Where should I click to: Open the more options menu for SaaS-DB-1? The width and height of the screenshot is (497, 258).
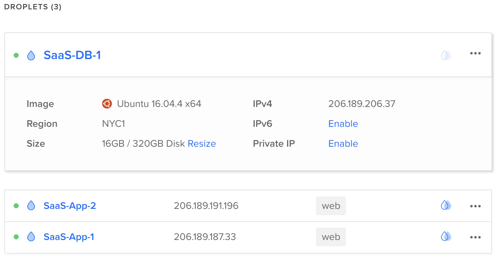(475, 53)
